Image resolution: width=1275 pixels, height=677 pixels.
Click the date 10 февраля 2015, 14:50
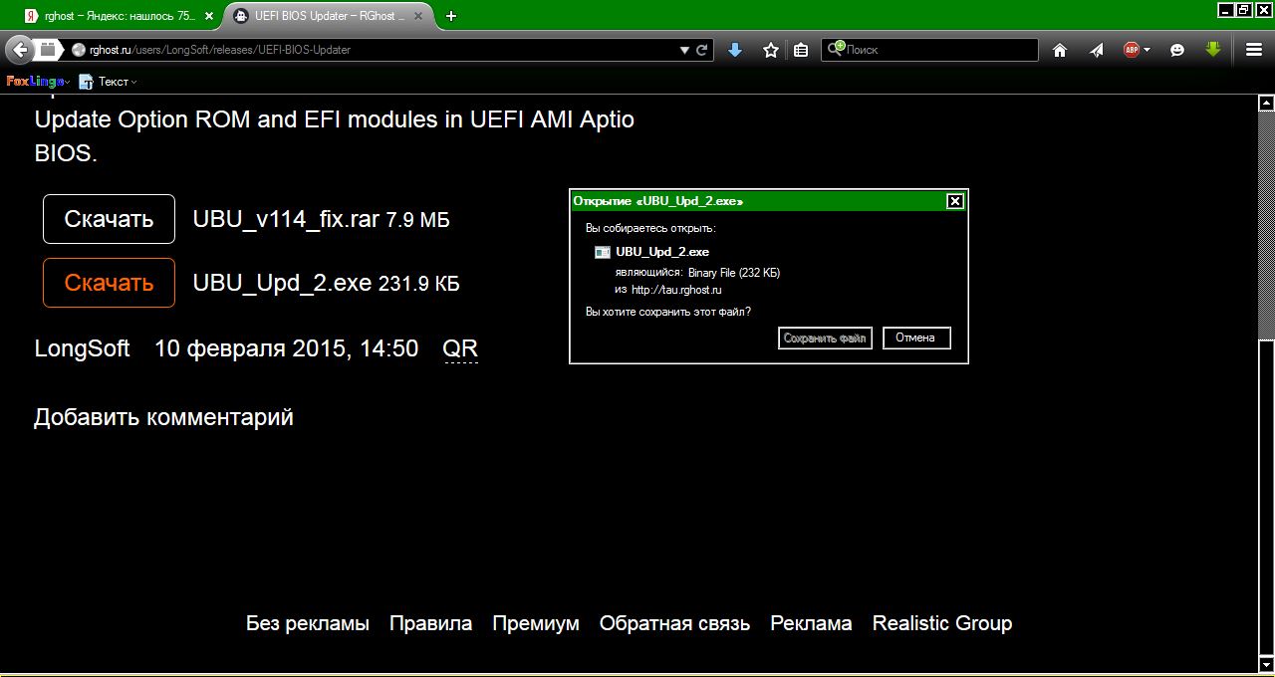click(286, 348)
